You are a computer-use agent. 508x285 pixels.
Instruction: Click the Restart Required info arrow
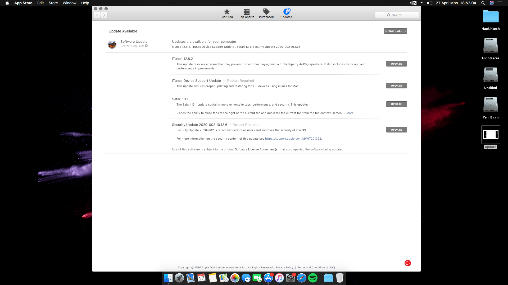[146, 46]
